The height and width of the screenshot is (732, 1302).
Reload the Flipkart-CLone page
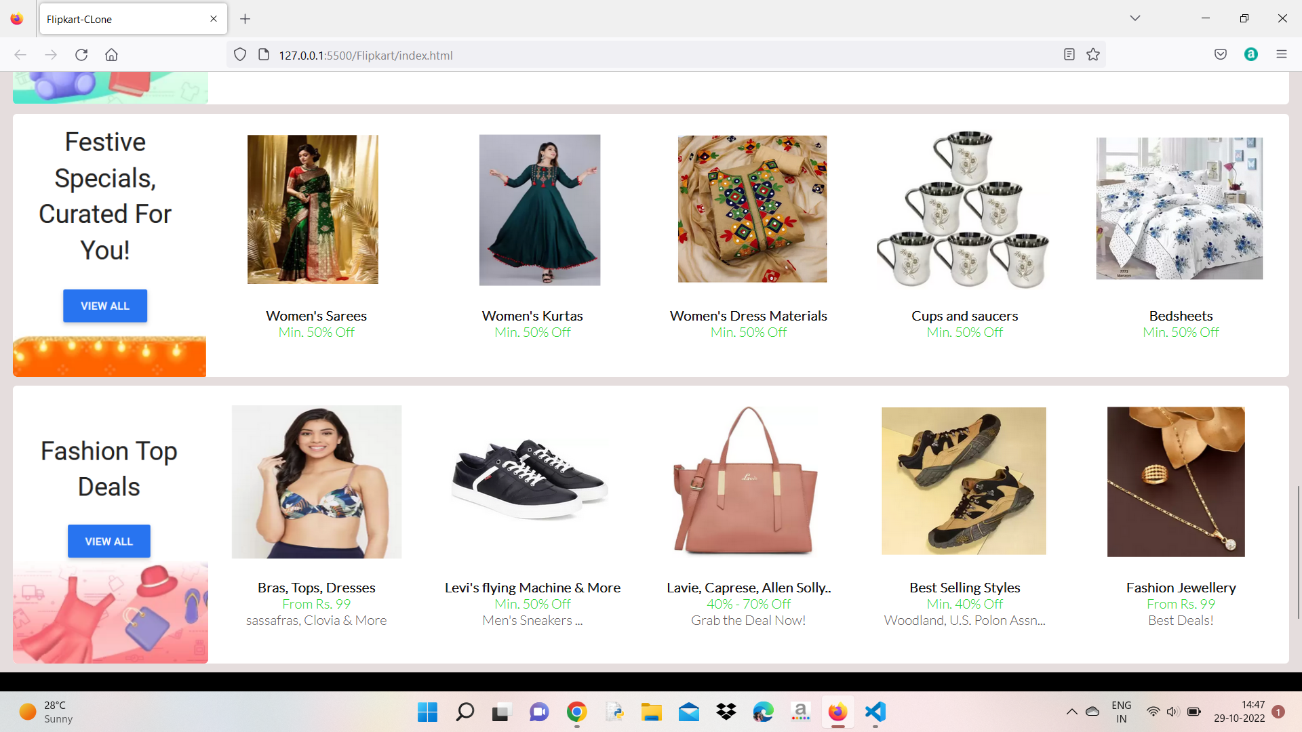tap(81, 55)
